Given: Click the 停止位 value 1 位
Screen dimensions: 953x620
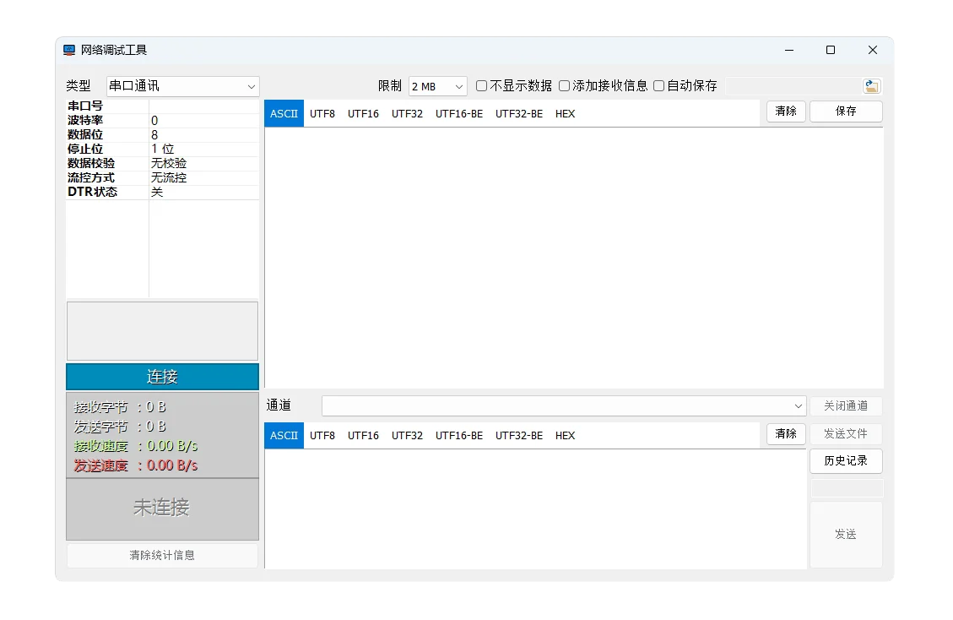Looking at the screenshot, I should point(203,149).
